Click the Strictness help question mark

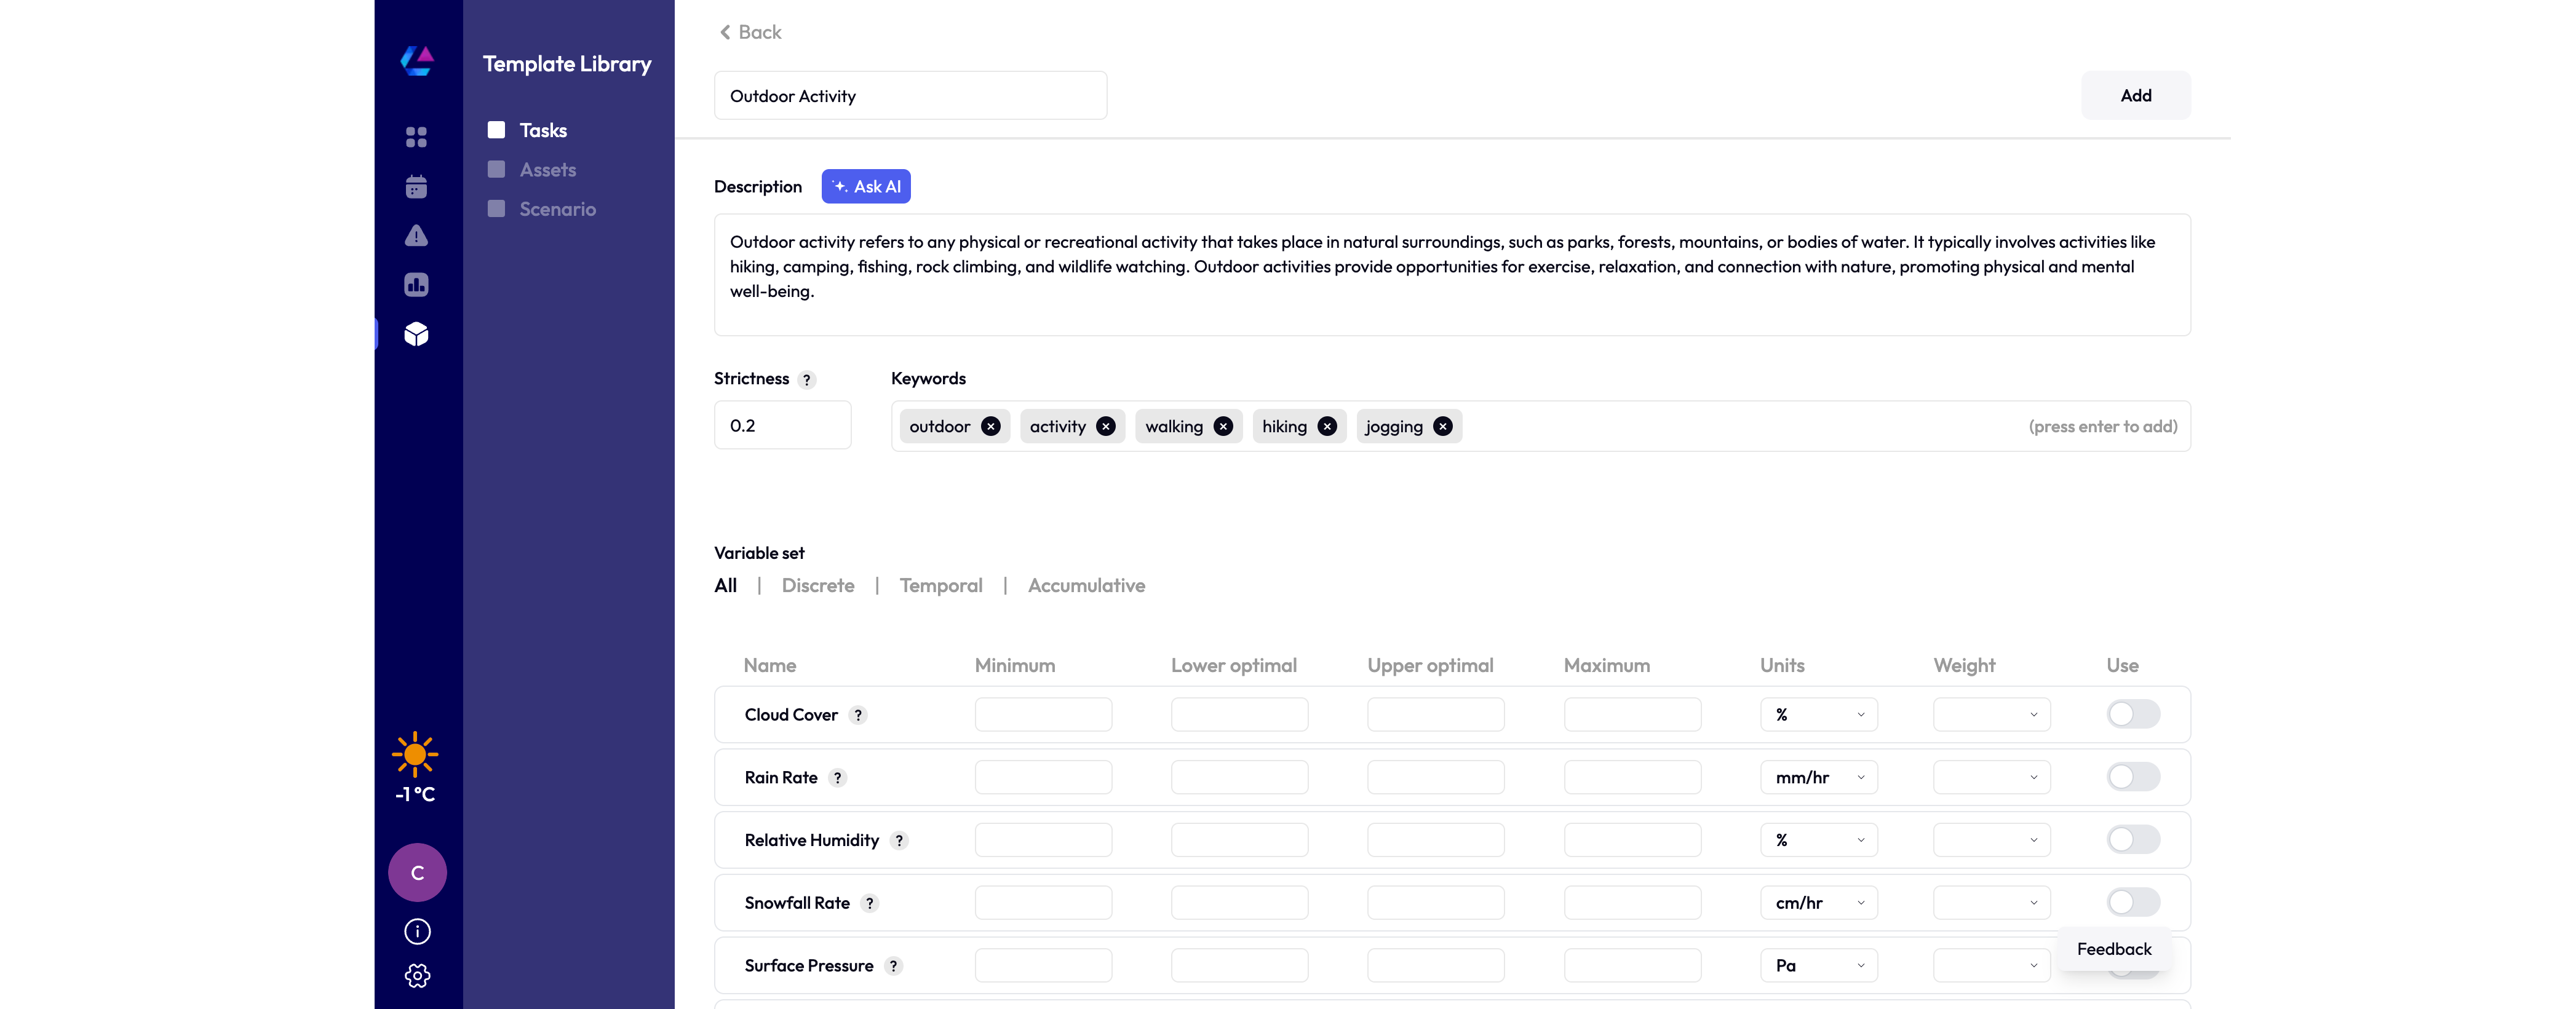coord(806,380)
